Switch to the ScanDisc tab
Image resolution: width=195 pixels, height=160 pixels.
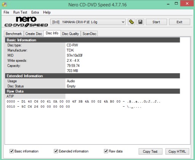pos(90,34)
